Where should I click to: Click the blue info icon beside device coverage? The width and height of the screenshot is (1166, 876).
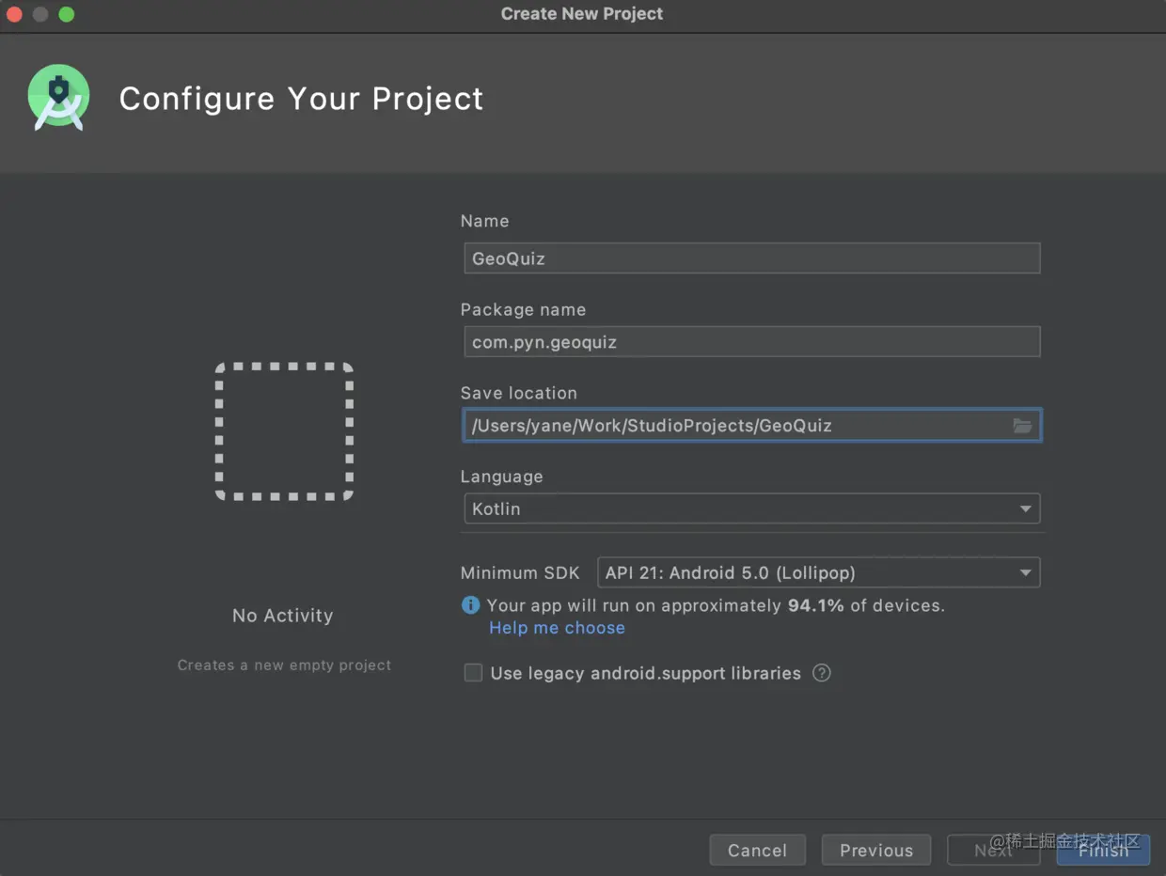click(x=470, y=605)
